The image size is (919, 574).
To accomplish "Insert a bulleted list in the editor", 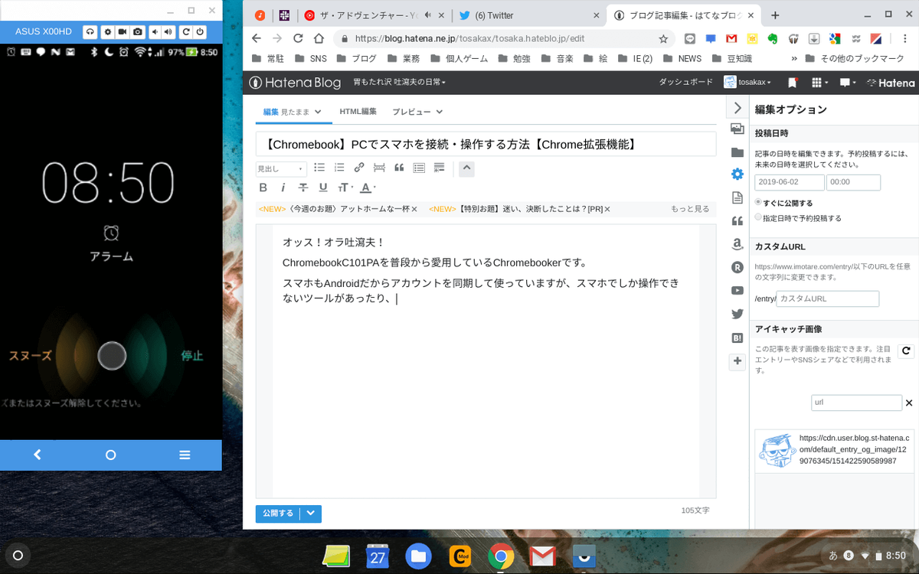I will 319,168.
